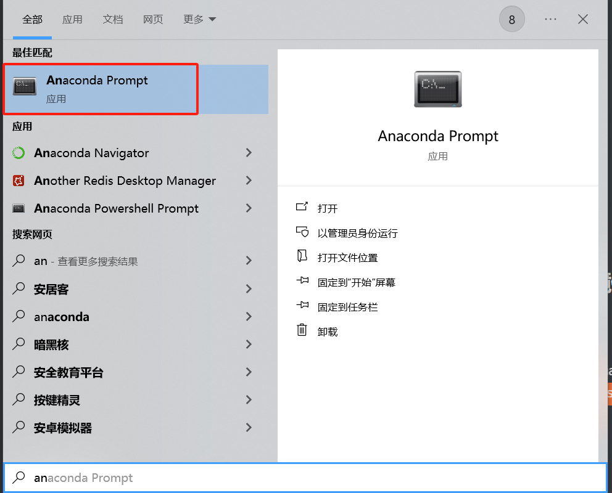Close the search panel with the X
This screenshot has height=493, width=612.
click(583, 19)
